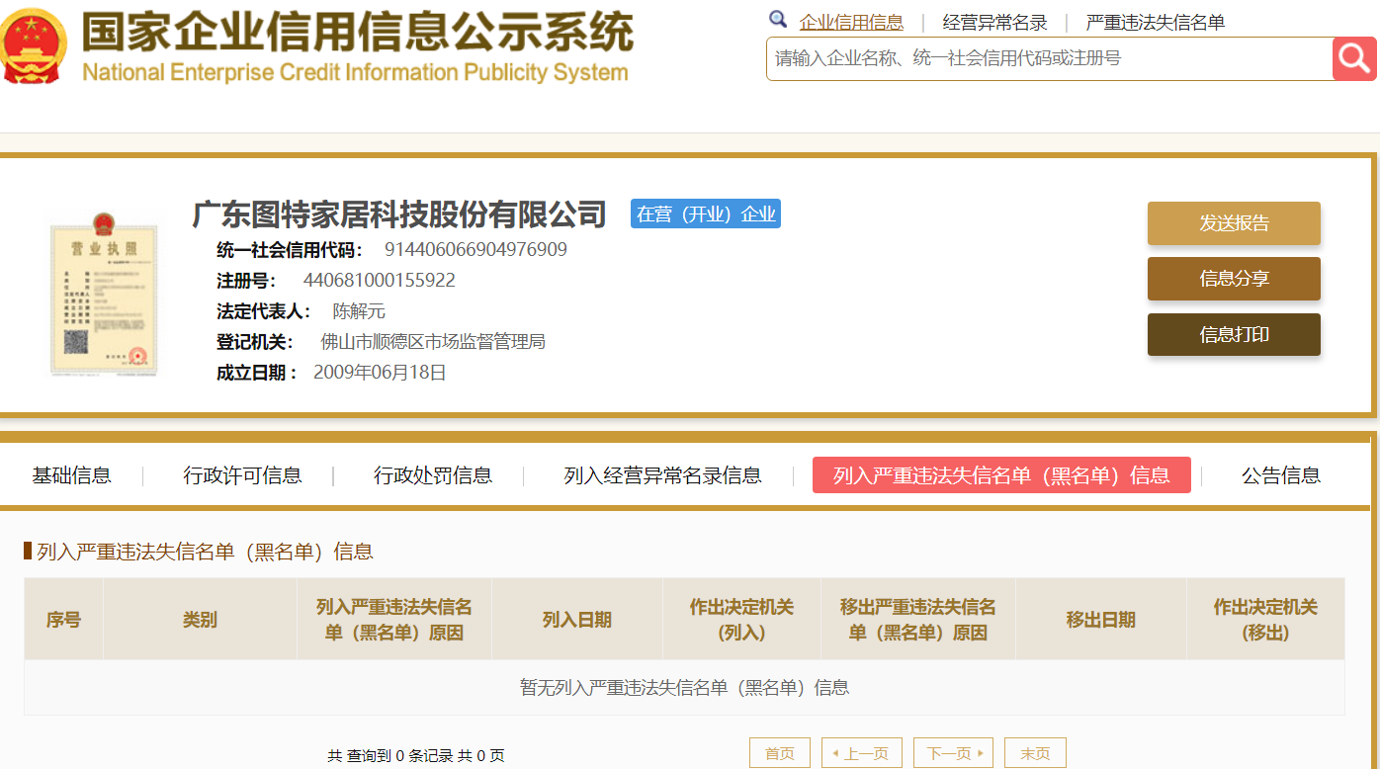This screenshot has width=1380, height=769.
Task: Click the red search magnifier button
Action: pyautogui.click(x=1354, y=59)
